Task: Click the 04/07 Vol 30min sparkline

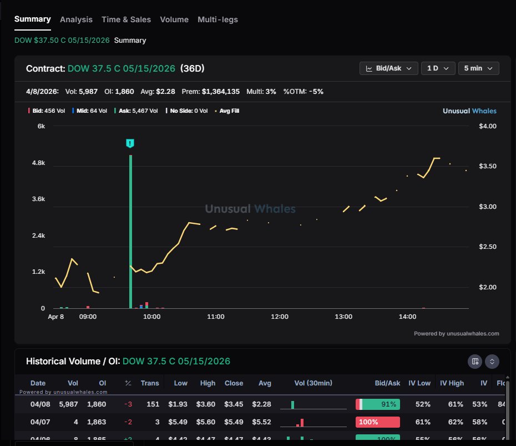Action: 313,422
